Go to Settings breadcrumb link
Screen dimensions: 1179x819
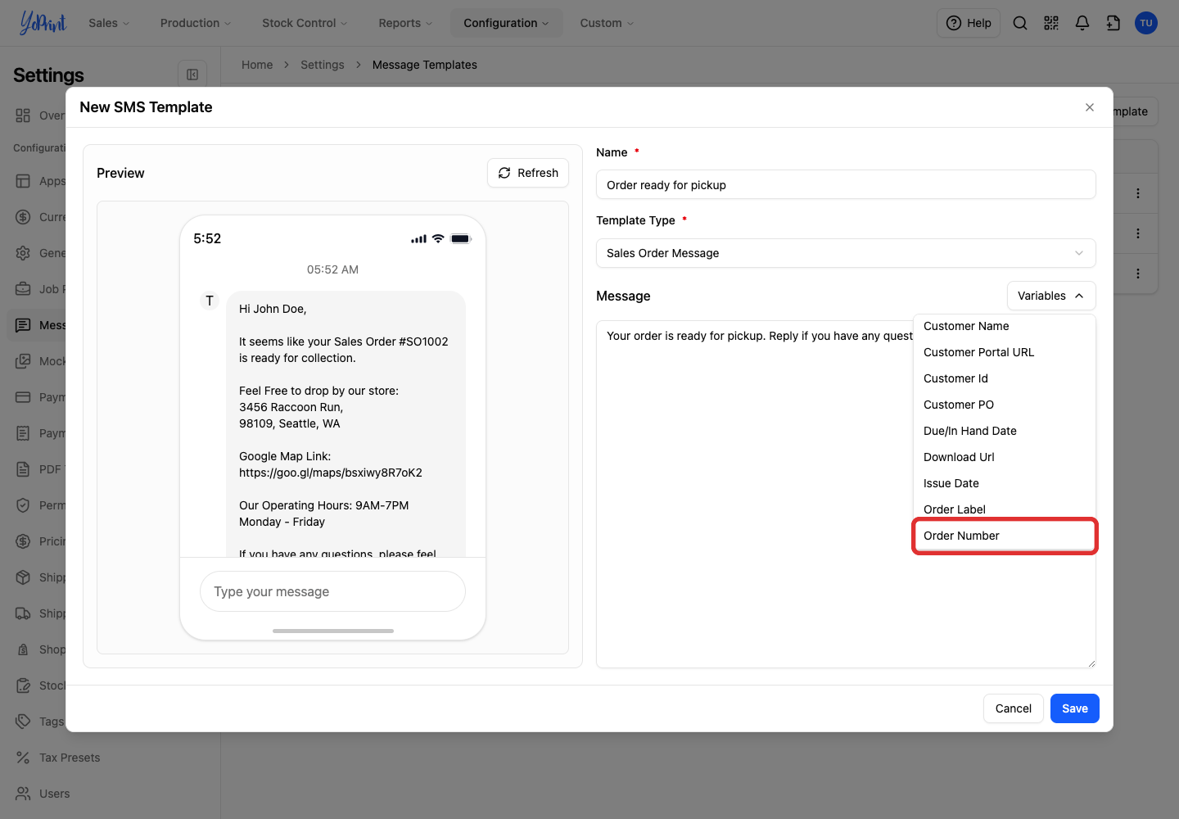click(x=323, y=65)
